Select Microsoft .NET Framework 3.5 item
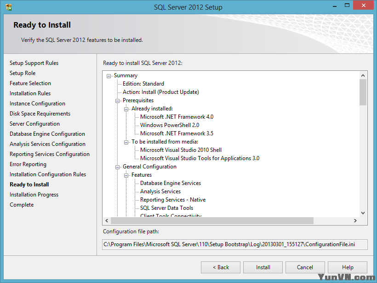Image resolution: width=377 pixels, height=283 pixels. 177,133
